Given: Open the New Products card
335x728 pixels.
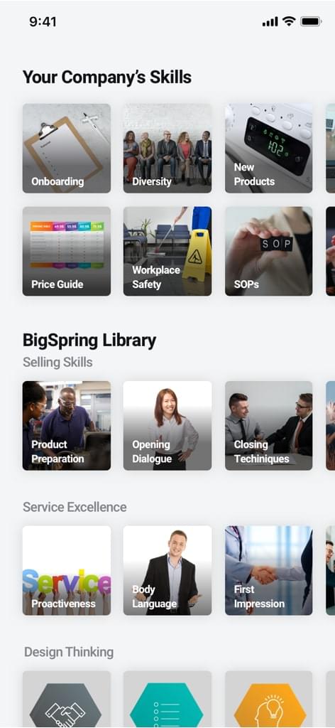Looking at the screenshot, I should point(269,148).
